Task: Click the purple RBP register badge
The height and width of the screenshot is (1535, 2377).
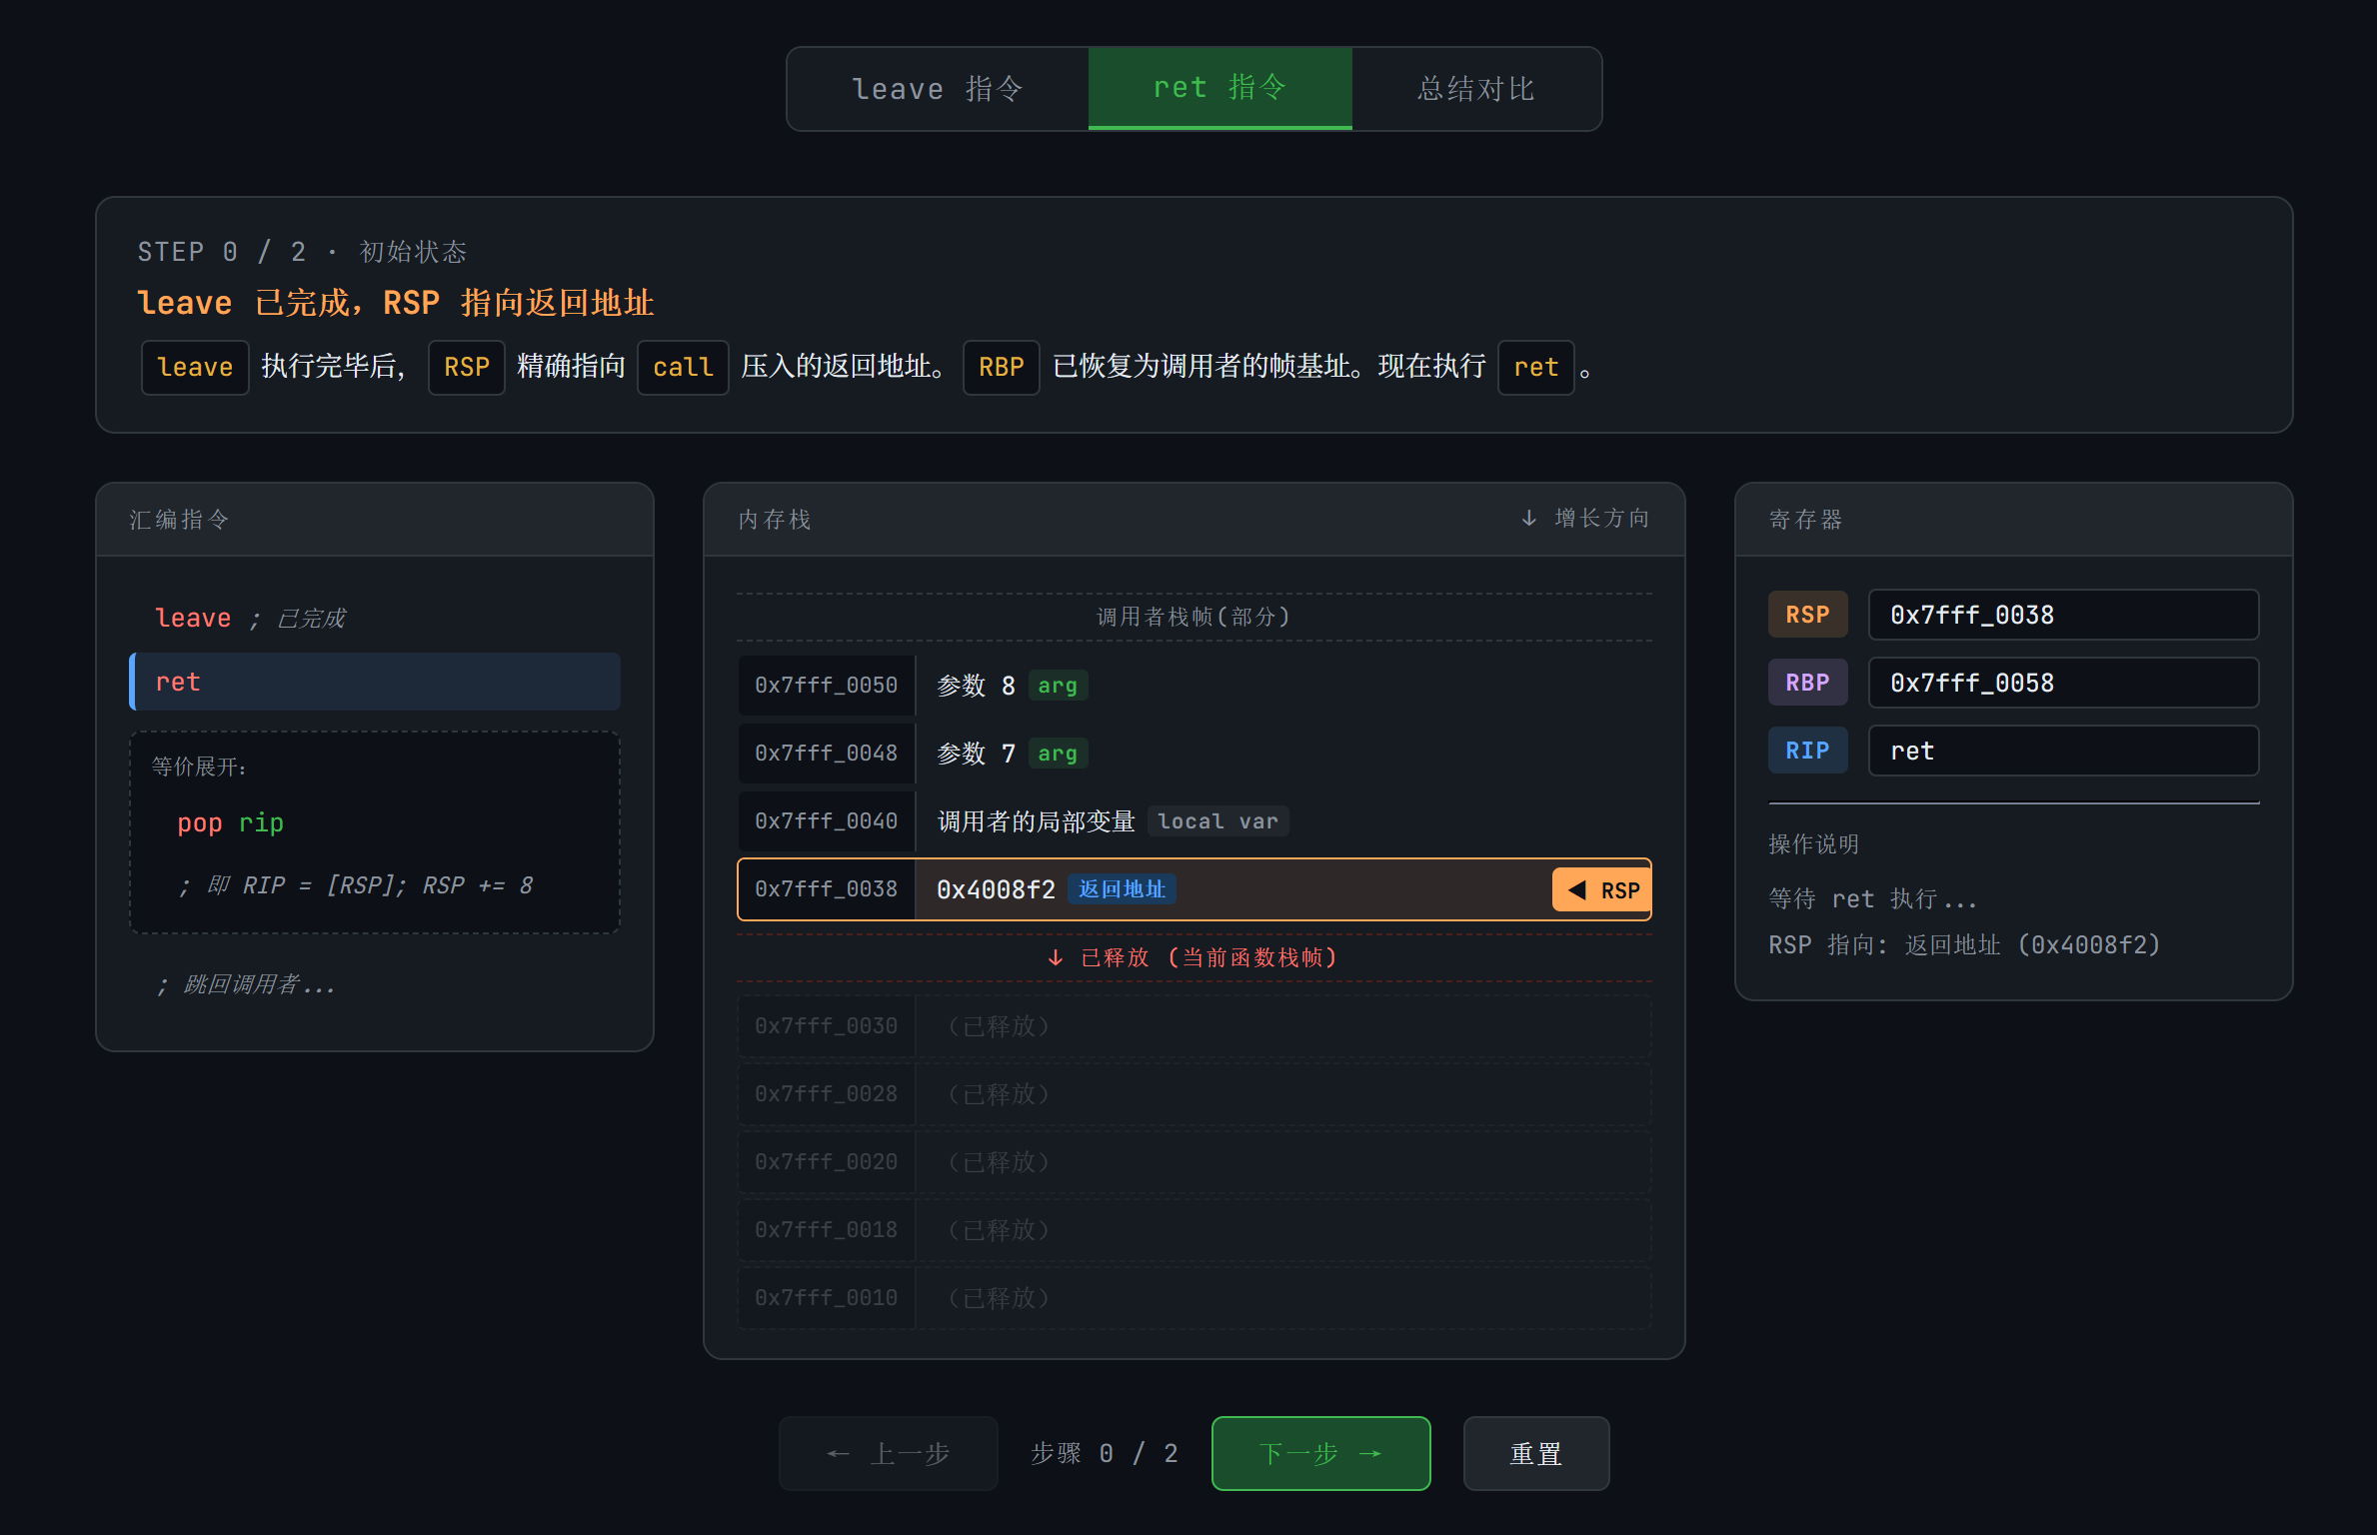Action: [x=1807, y=683]
